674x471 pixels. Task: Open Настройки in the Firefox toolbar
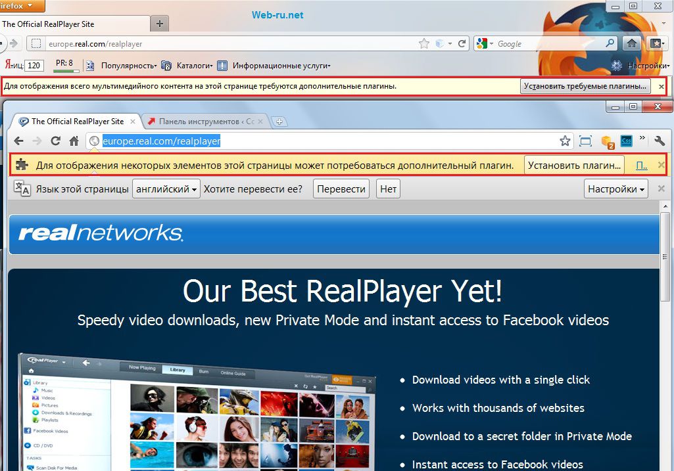648,66
